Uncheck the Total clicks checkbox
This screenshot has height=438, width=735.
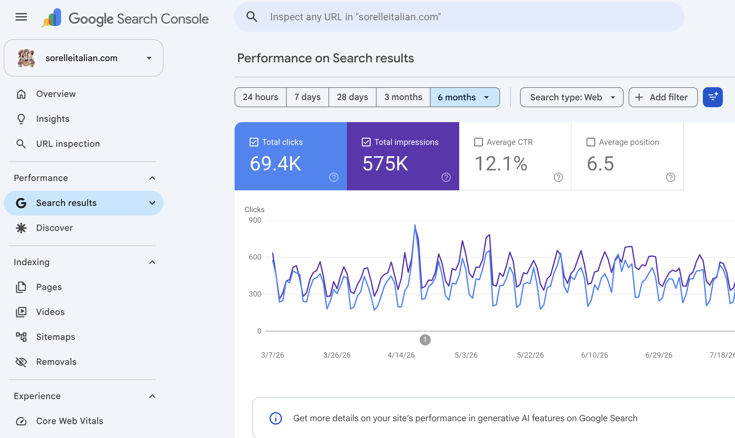254,142
